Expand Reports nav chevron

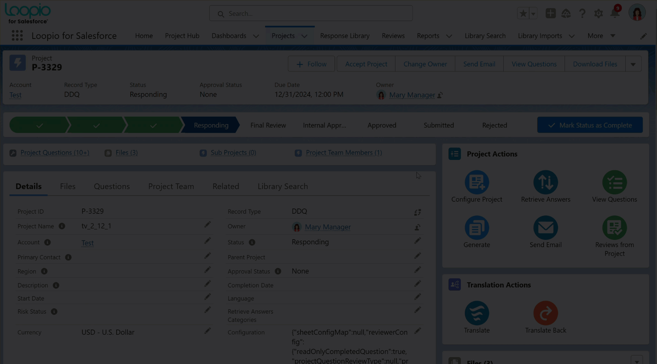449,36
